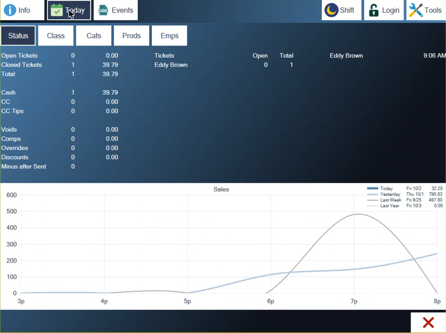Open the Info label button
446x333 pixels.
(24, 10)
